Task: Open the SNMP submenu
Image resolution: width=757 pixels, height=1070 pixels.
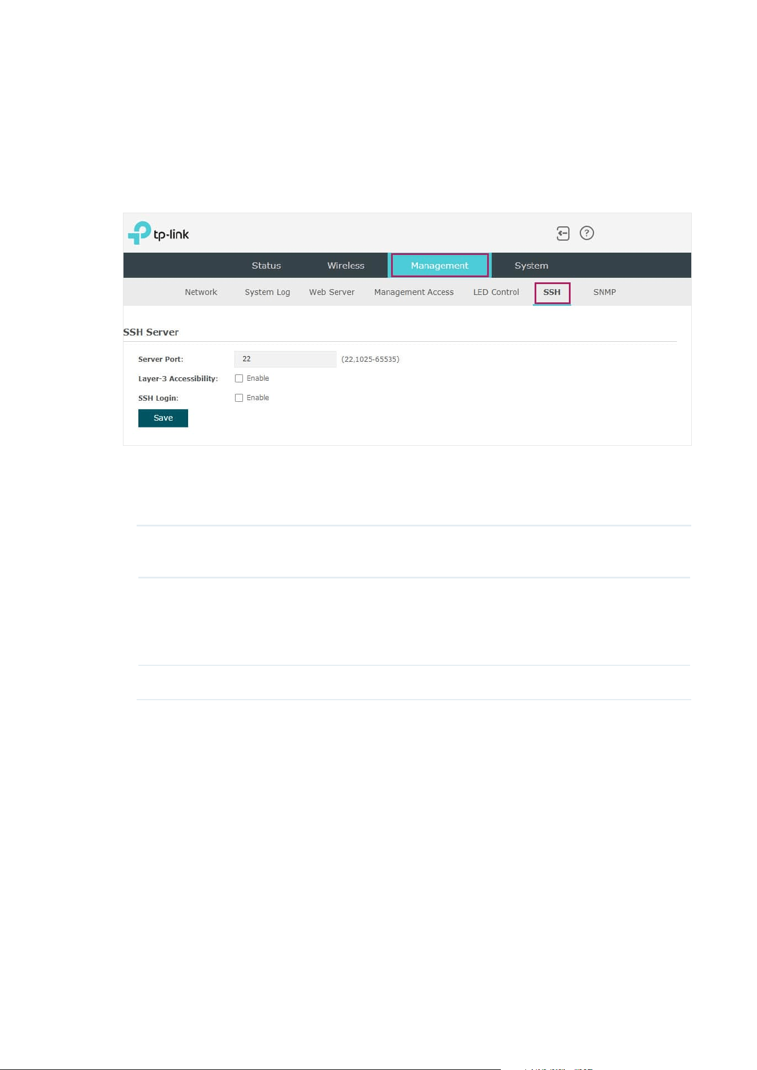Action: (x=604, y=292)
